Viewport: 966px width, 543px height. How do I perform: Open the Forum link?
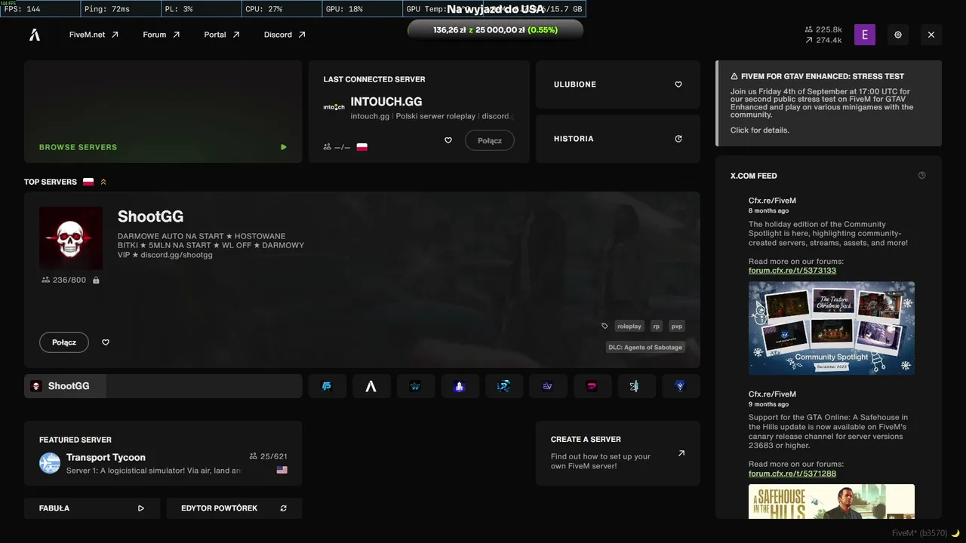(x=162, y=35)
